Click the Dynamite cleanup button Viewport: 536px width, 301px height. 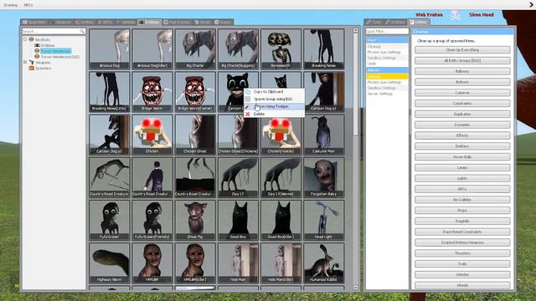[x=462, y=125]
